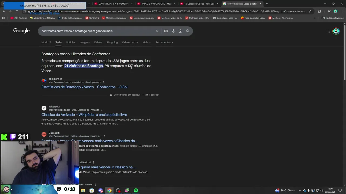Open the bookmarks apps grid shortcut
Viewport: 346px width, 194px height.
(x=4, y=18)
